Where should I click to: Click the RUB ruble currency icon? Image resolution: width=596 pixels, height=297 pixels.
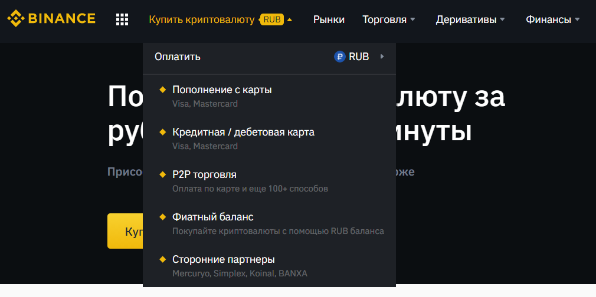(x=339, y=57)
